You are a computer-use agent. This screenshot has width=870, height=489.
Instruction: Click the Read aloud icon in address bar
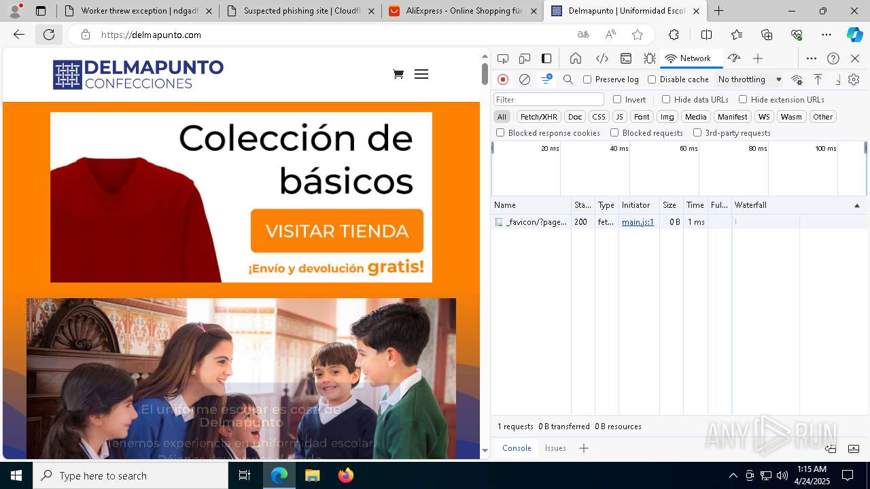click(610, 35)
